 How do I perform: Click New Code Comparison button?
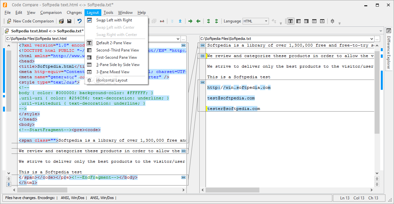click(30, 21)
